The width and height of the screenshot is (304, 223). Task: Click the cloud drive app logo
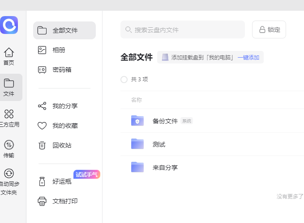pyautogui.click(x=9, y=25)
